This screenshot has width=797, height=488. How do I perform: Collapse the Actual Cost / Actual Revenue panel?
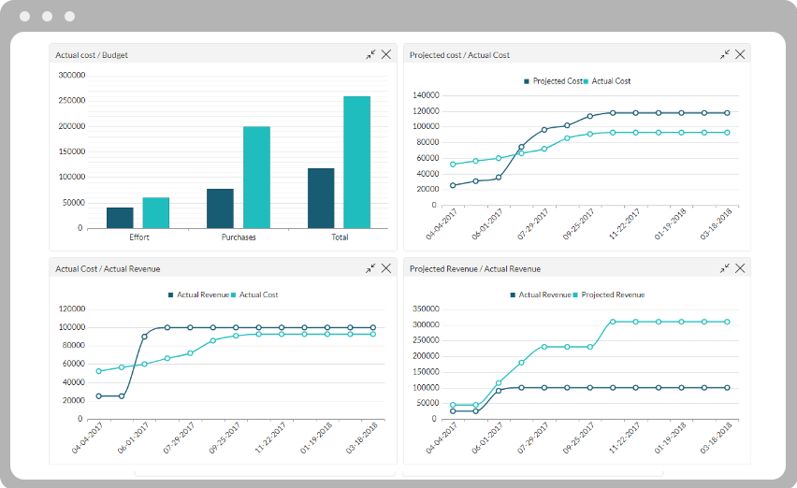370,268
